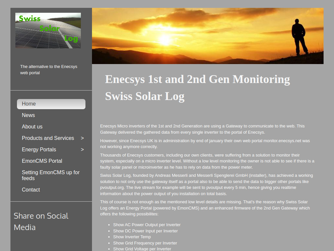Click the Share on Social Media heading

pyautogui.click(x=41, y=221)
